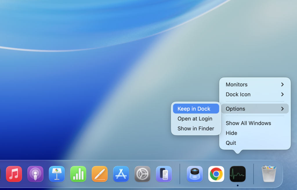
Task: Click the Activity Monitor Dock icon
Action: click(238, 174)
